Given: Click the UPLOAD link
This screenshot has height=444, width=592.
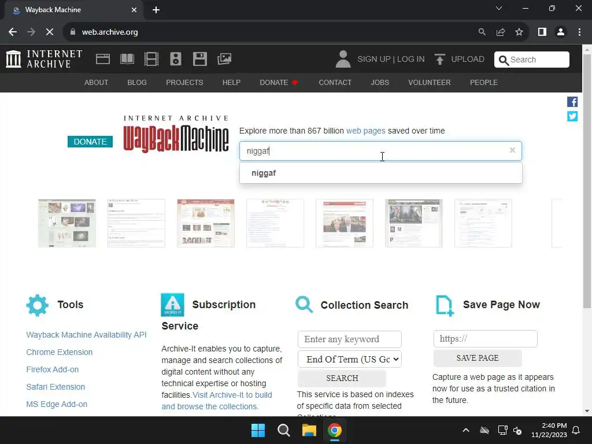Looking at the screenshot, I should (467, 60).
